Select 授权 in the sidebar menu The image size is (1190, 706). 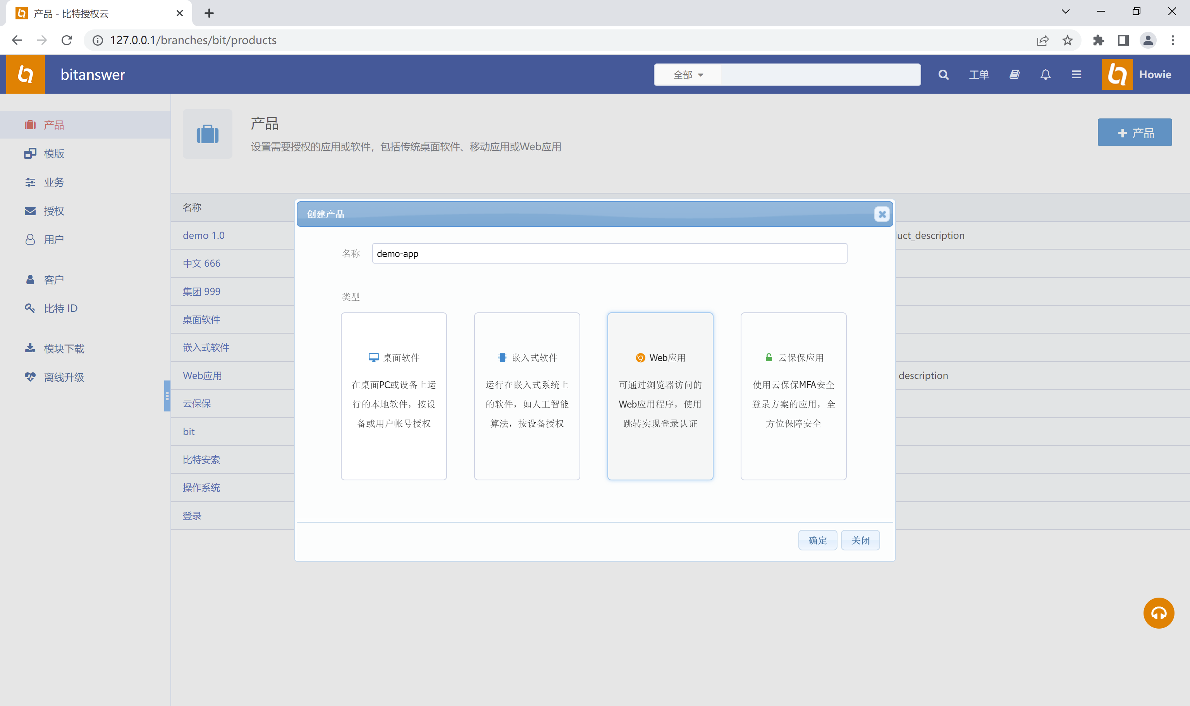coord(53,211)
